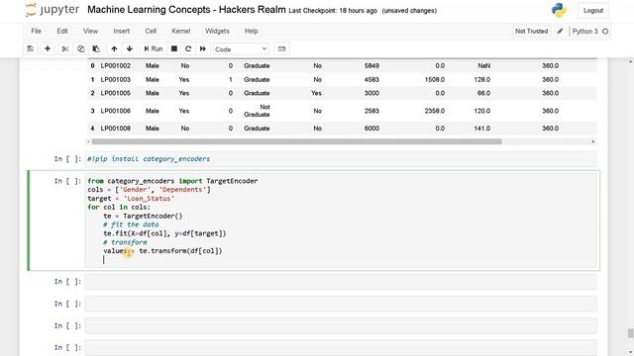
Task: Open the Edit menu
Action: point(62,31)
